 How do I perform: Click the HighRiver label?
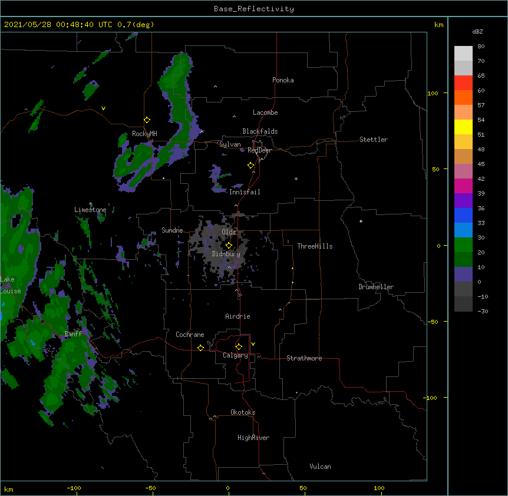click(253, 438)
